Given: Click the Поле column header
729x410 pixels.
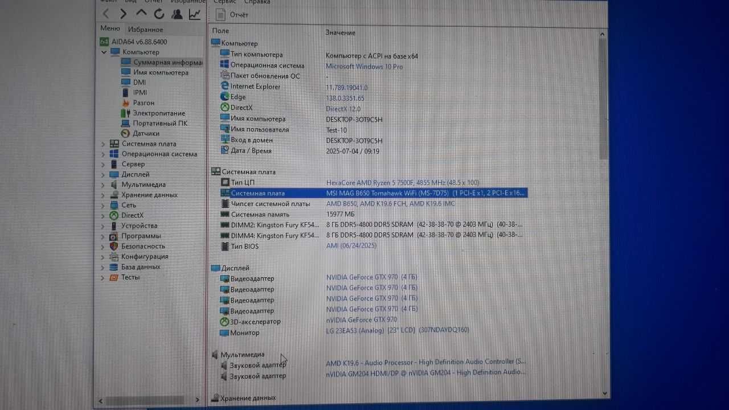Looking at the screenshot, I should (220, 31).
